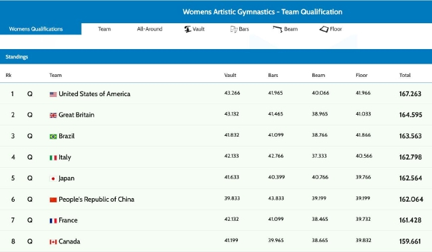Click Canada floor score 39.832
This screenshot has width=432, height=252.
[x=364, y=240]
